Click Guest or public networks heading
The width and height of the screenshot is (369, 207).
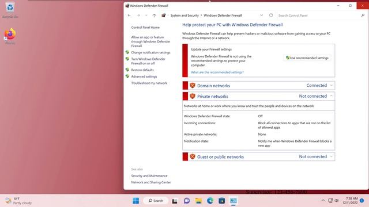tap(220, 157)
